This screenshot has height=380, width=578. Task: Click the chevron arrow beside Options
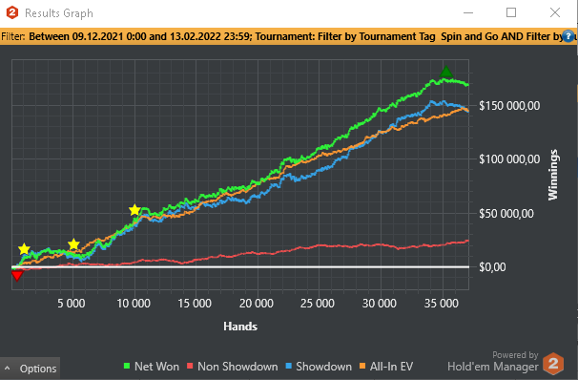[x=7, y=369]
